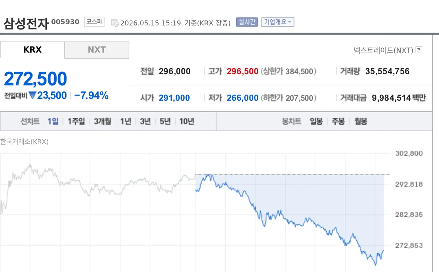Open the 주봉 weekly candlestick chart
The width and height of the screenshot is (439, 272).
click(x=338, y=121)
